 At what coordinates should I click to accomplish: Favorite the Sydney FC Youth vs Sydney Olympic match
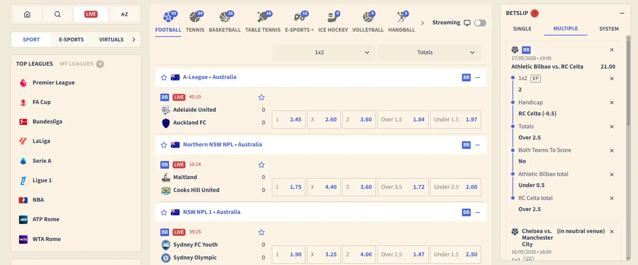(261, 232)
